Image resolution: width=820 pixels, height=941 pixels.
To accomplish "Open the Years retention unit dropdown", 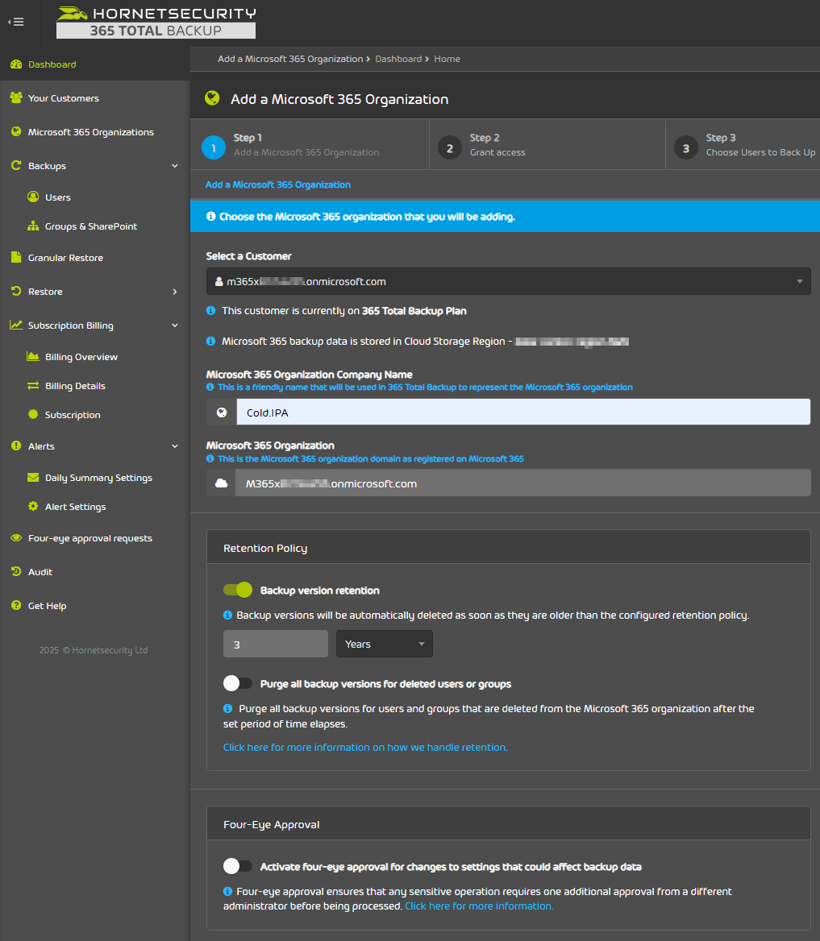I will [x=385, y=644].
